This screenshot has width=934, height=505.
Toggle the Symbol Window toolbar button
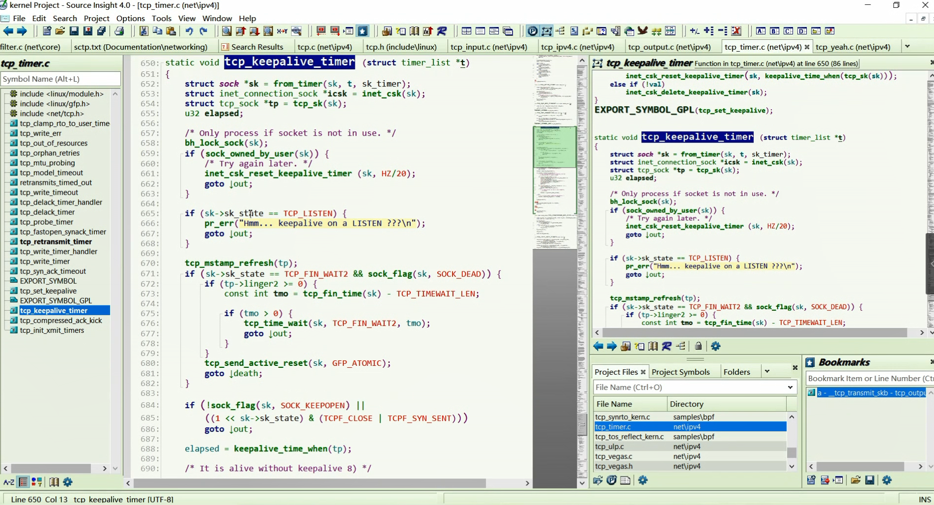[546, 31]
